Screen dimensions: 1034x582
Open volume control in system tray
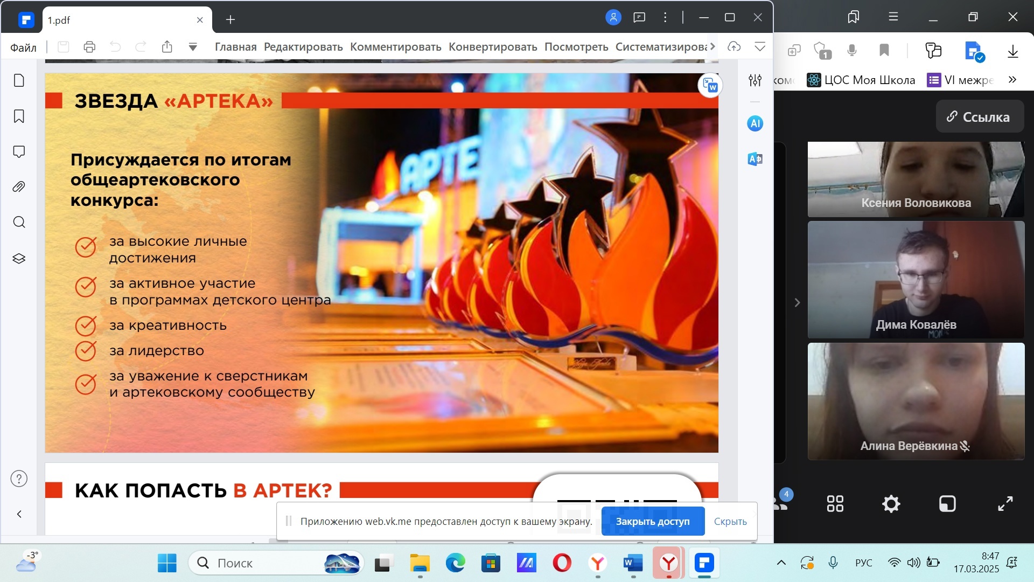point(913,563)
